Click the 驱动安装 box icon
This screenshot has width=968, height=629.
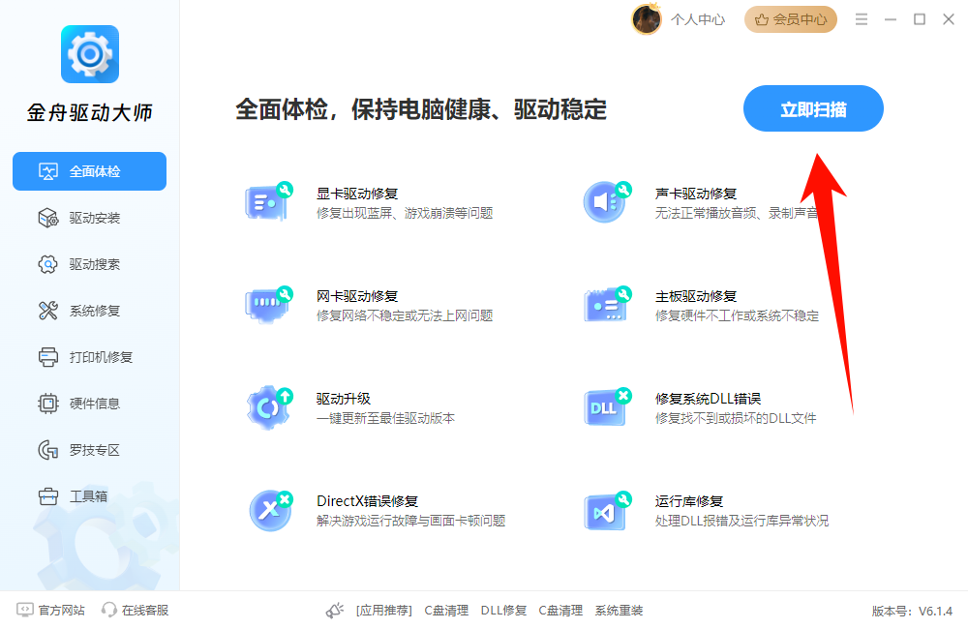click(48, 218)
